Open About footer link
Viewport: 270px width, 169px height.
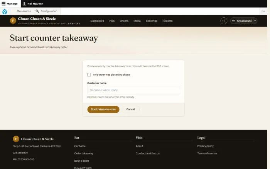[140, 146]
